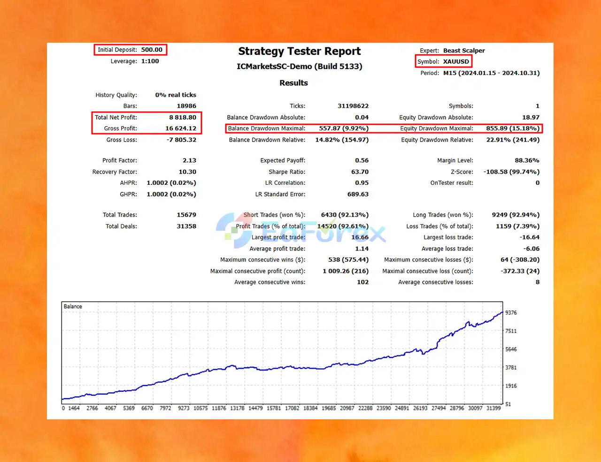601x462 pixels.
Task: Click Gross Loss value -7 805.32
Action: click(x=181, y=140)
